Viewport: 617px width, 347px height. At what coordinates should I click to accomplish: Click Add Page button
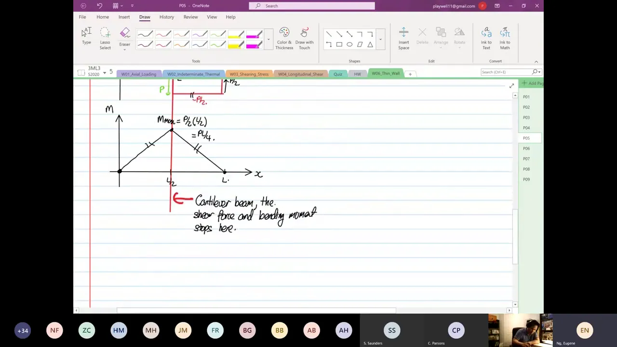[532, 83]
